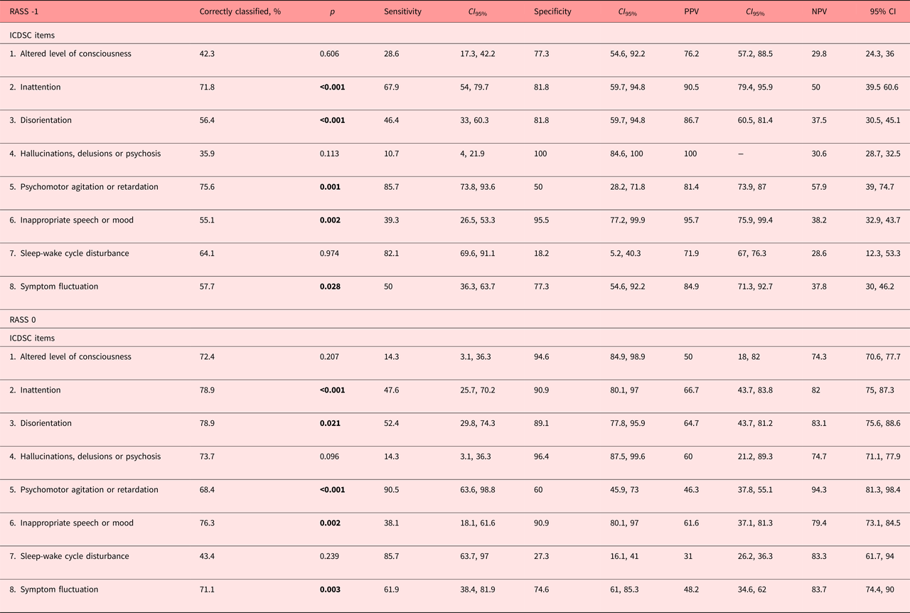The image size is (910, 613).
Task: Select the NPV value 94.3
Action: pyautogui.click(x=819, y=490)
